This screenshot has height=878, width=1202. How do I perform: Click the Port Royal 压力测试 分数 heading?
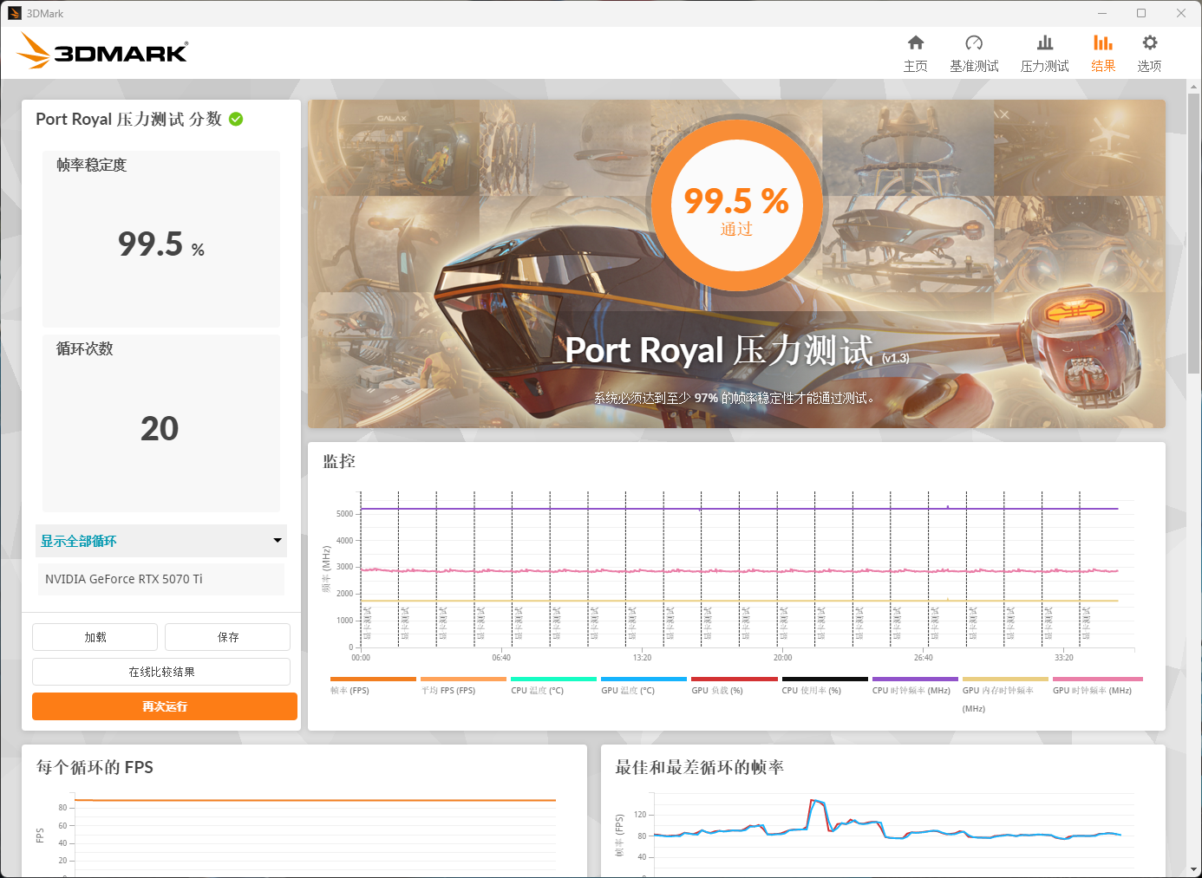128,119
